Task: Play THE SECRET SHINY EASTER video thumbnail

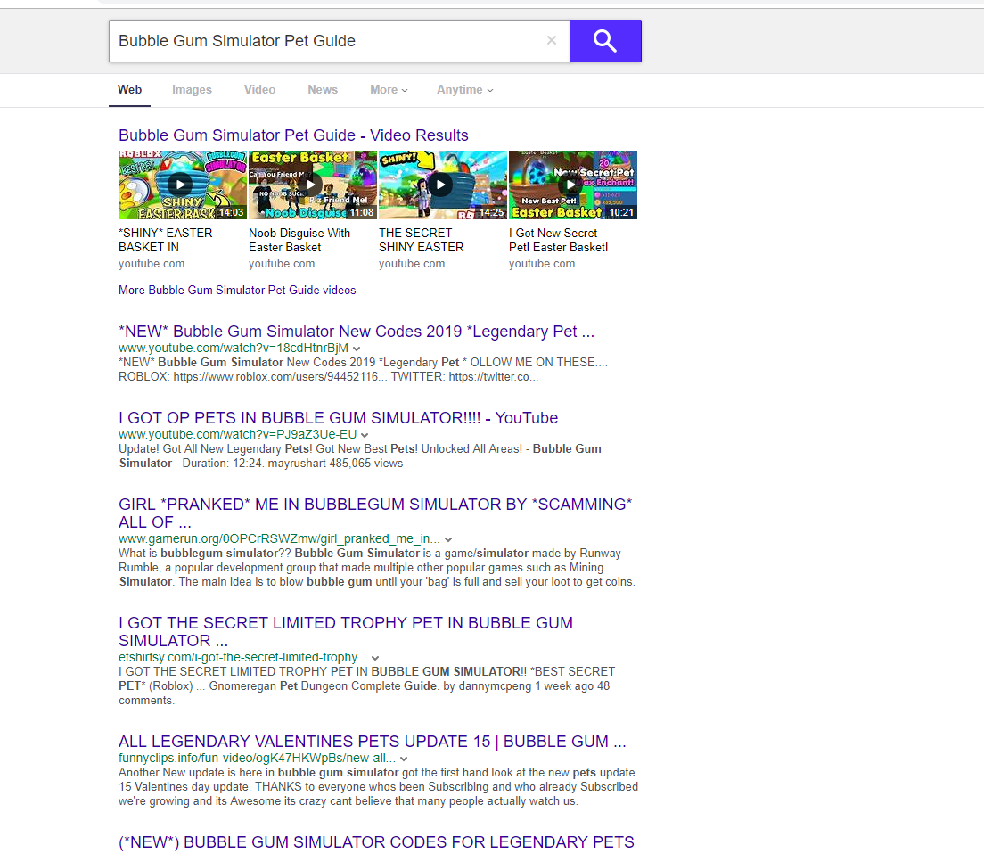Action: coord(442,185)
